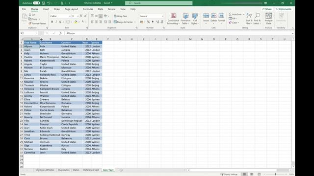Image resolution: width=314 pixels, height=176 pixels.
Task: Open the font size dropdown
Action: click(78, 16)
